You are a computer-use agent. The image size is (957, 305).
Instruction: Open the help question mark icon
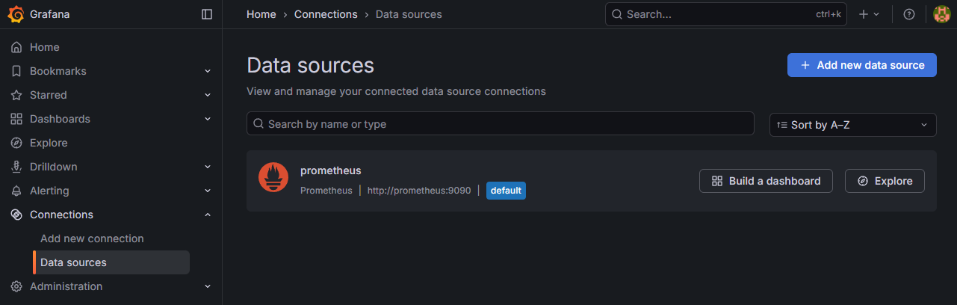point(909,14)
